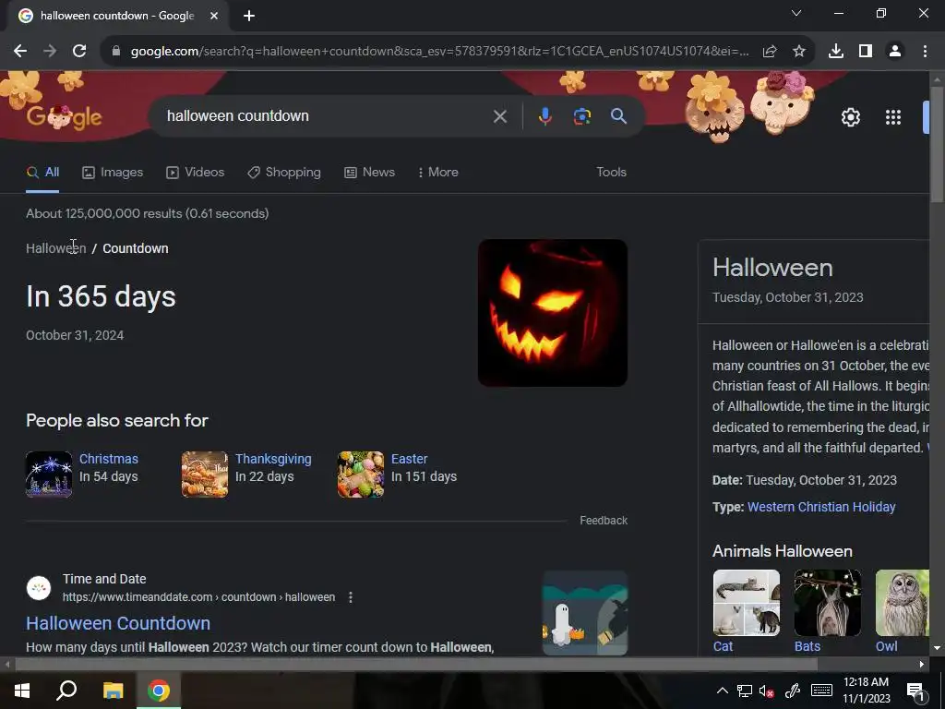Open search Tools
This screenshot has height=709, width=945.
pyautogui.click(x=611, y=173)
